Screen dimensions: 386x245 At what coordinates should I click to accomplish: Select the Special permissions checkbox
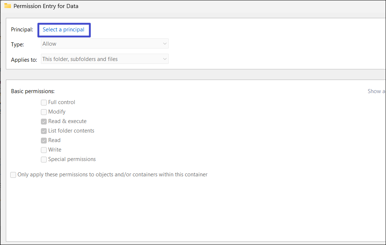point(44,160)
